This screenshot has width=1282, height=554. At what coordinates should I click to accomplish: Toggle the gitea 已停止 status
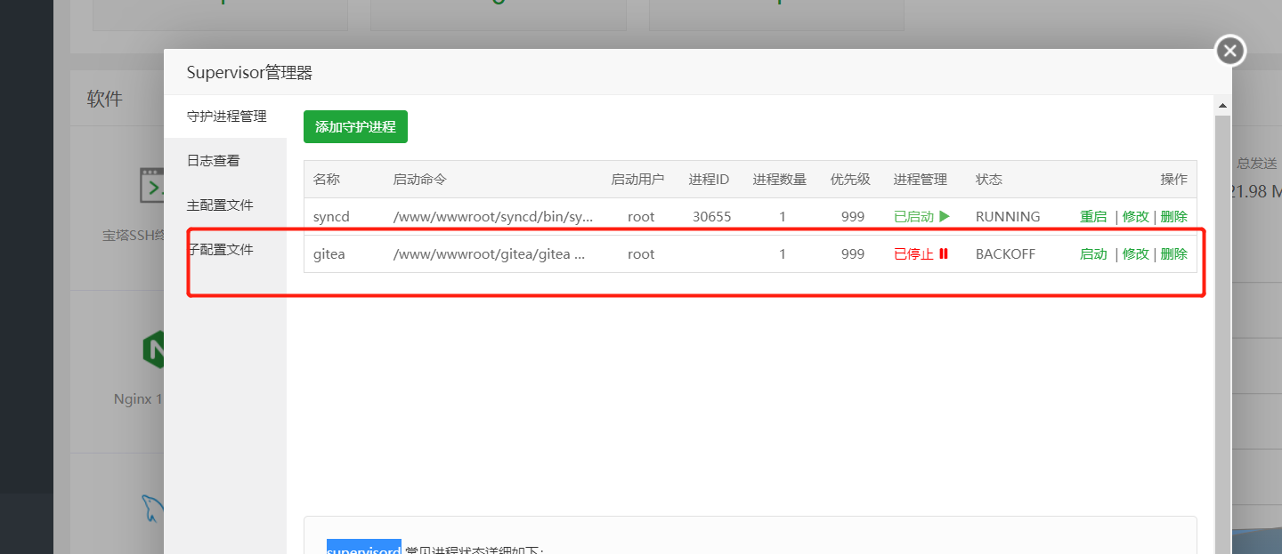click(921, 253)
